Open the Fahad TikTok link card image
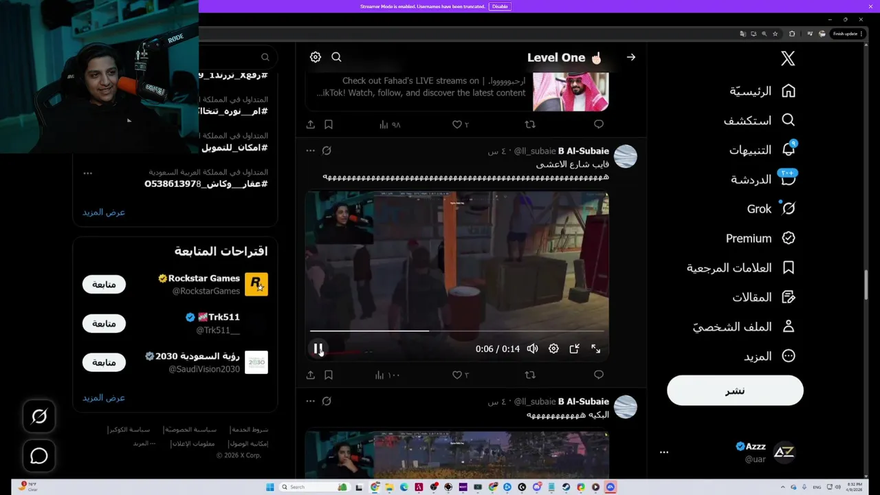 click(x=571, y=91)
